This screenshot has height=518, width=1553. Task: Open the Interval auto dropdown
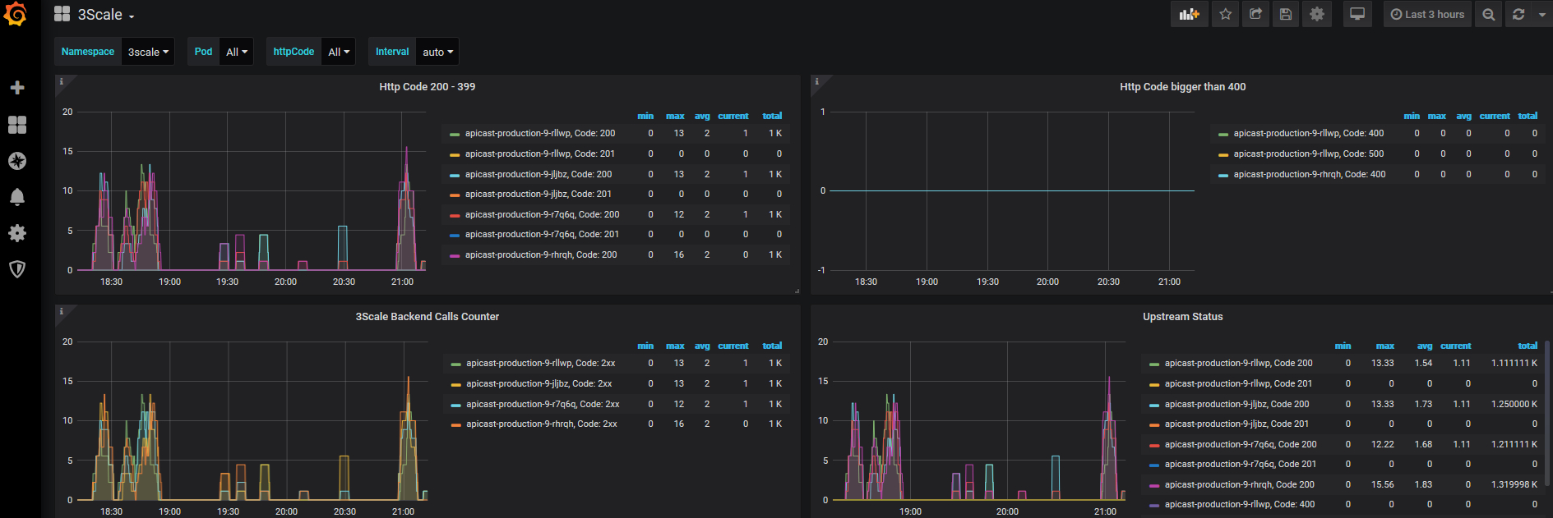(437, 52)
